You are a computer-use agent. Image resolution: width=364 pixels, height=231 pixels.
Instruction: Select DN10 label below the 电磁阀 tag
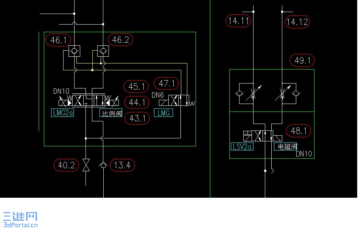point(304,154)
